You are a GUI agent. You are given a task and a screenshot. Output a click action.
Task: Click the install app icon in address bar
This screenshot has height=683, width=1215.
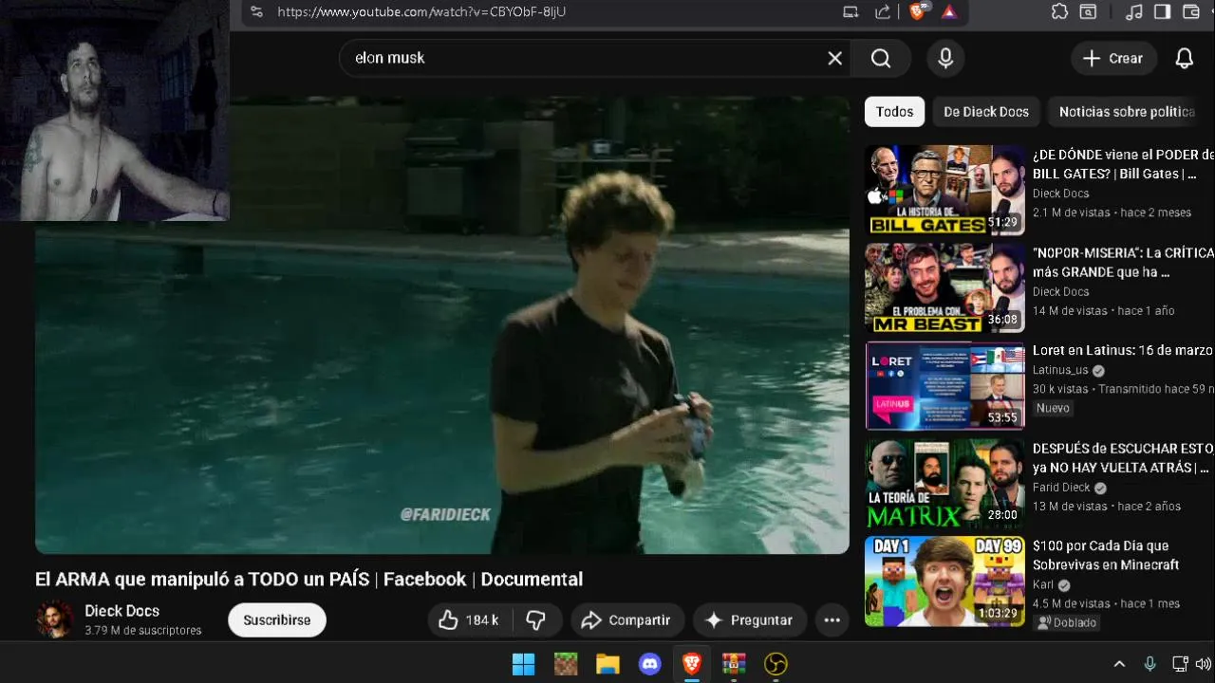click(850, 12)
